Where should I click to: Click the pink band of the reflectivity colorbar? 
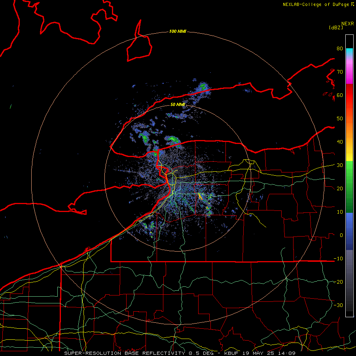tap(349, 70)
